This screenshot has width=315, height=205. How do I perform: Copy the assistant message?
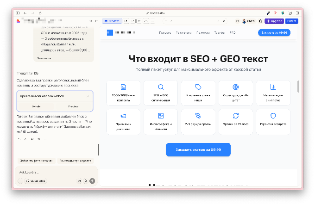38,139
